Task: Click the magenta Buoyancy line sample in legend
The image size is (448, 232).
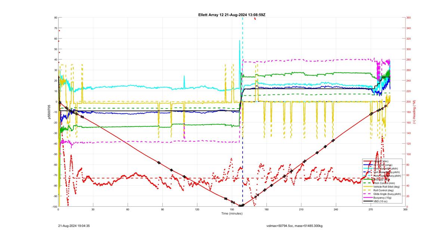Action: coord(368,198)
